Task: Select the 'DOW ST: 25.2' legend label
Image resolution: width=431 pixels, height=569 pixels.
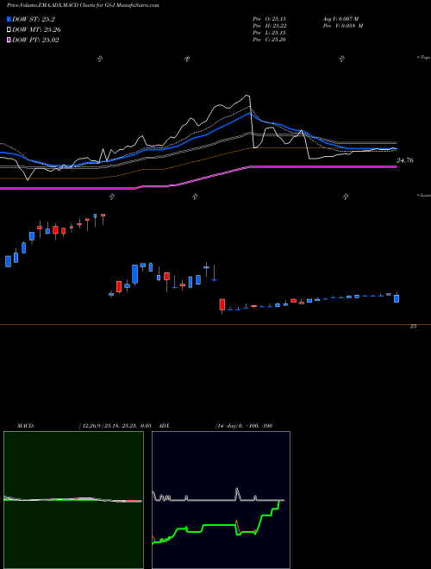Action: [34, 19]
